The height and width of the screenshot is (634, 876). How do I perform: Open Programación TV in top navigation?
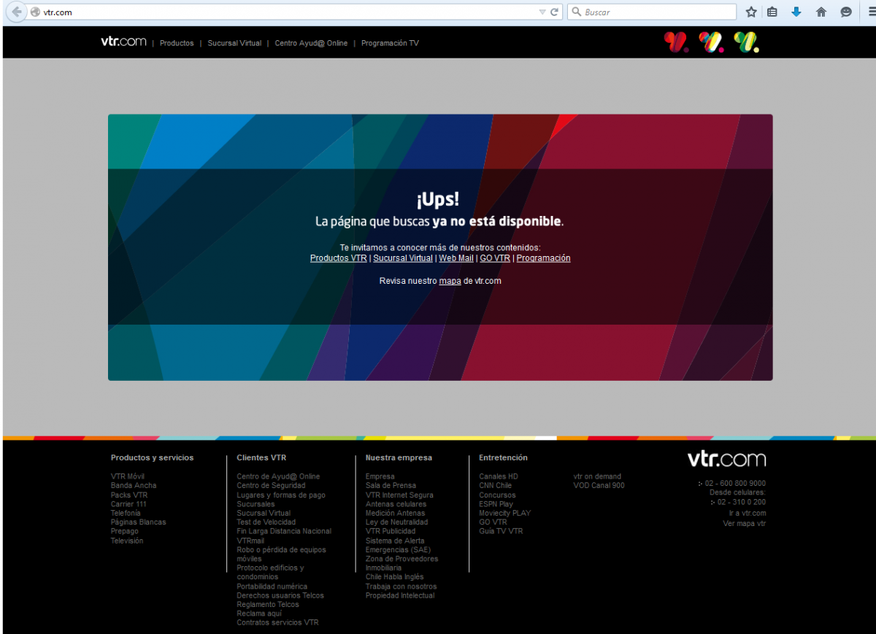pos(390,43)
